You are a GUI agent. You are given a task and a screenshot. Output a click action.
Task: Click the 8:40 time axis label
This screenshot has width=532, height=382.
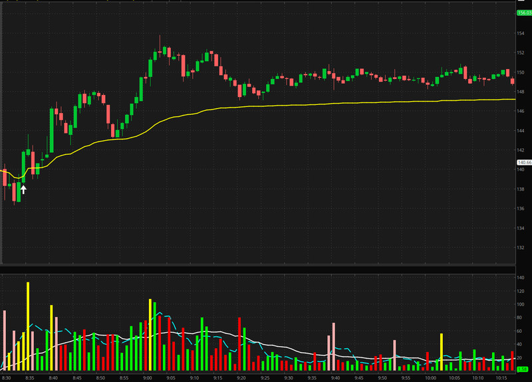(53, 378)
